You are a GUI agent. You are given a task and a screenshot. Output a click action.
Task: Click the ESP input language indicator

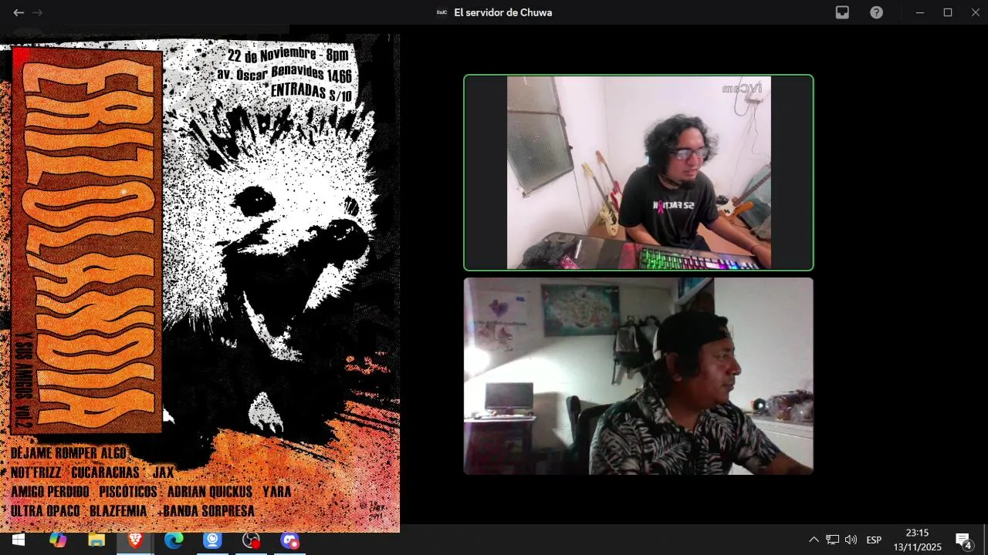point(874,540)
